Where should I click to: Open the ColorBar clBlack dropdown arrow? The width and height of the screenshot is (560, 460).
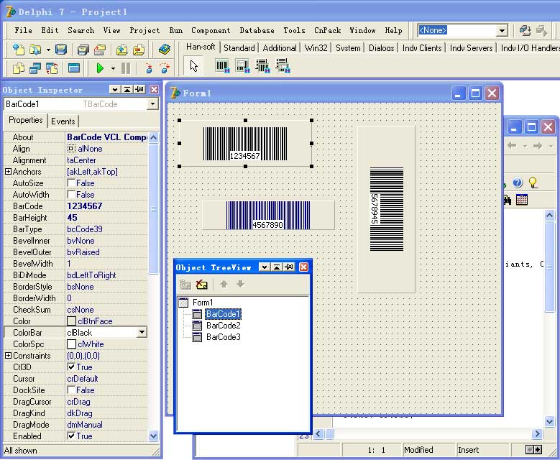(x=142, y=333)
